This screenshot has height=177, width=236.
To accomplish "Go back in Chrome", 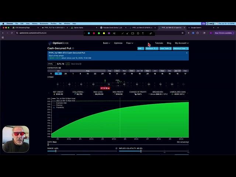I will 3,33.
